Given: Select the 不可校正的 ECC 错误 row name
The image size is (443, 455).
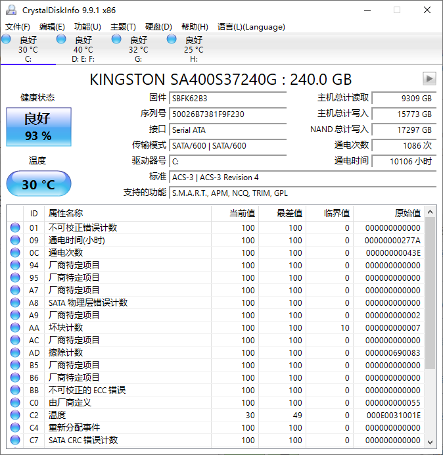Looking at the screenshot, I should pos(87,390).
